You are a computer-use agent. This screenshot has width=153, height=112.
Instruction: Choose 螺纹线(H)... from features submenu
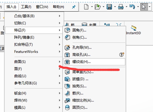click(94, 62)
